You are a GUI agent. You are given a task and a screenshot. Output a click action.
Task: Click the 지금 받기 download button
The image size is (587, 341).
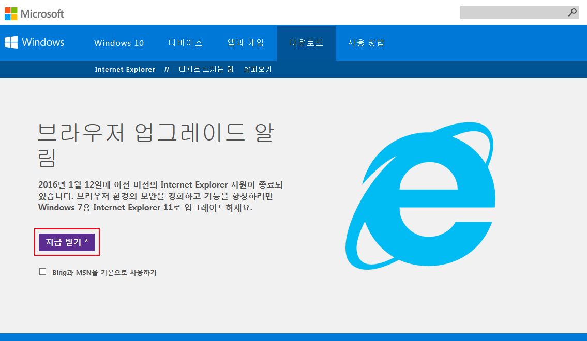tap(67, 242)
